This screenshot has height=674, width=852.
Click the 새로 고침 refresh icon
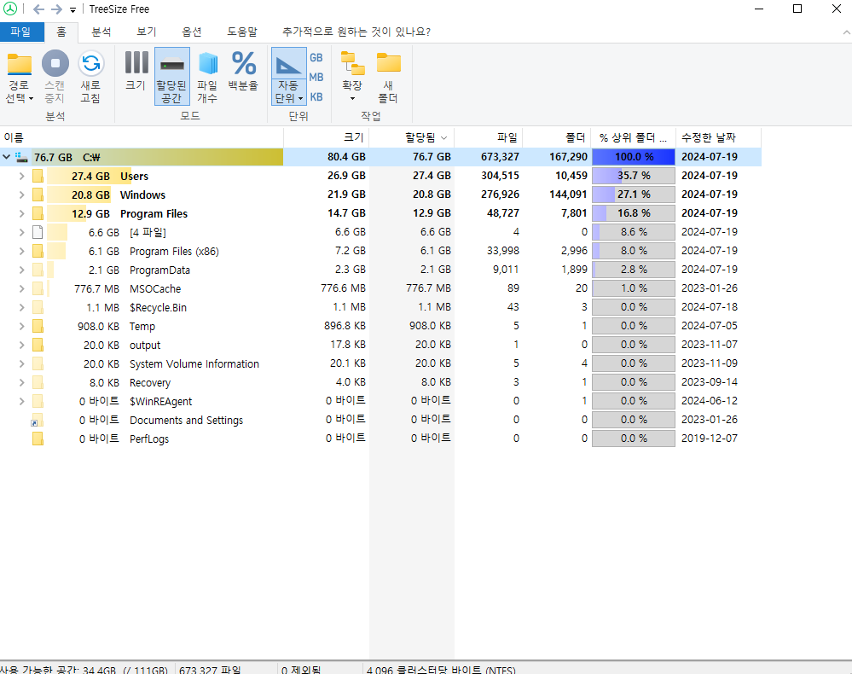pyautogui.click(x=90, y=64)
